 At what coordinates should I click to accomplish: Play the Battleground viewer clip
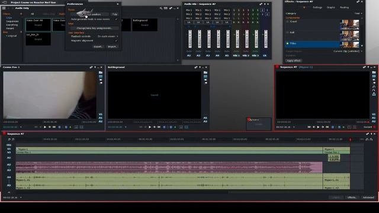(150, 127)
